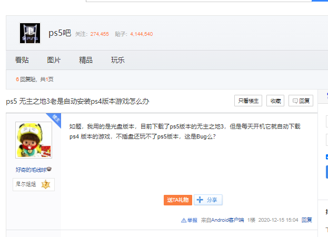Open the 精品 tab
The width and height of the screenshot is (328, 237).
pos(86,60)
